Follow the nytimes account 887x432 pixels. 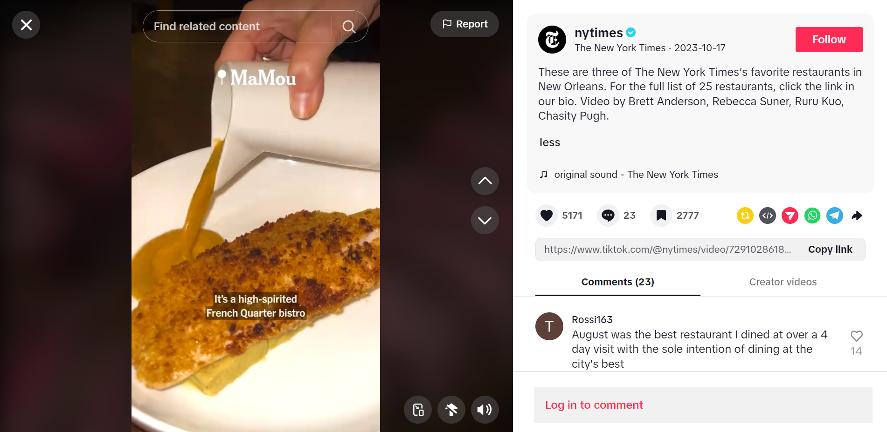pyautogui.click(x=829, y=40)
